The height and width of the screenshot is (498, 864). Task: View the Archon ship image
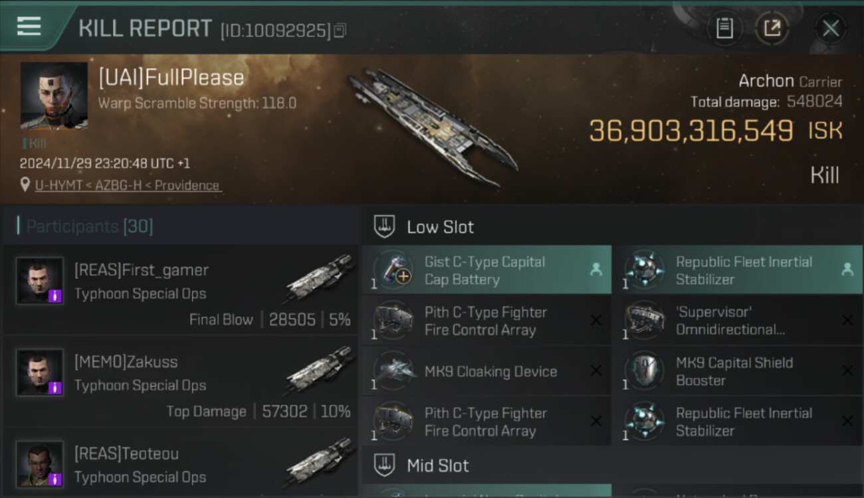(x=432, y=126)
